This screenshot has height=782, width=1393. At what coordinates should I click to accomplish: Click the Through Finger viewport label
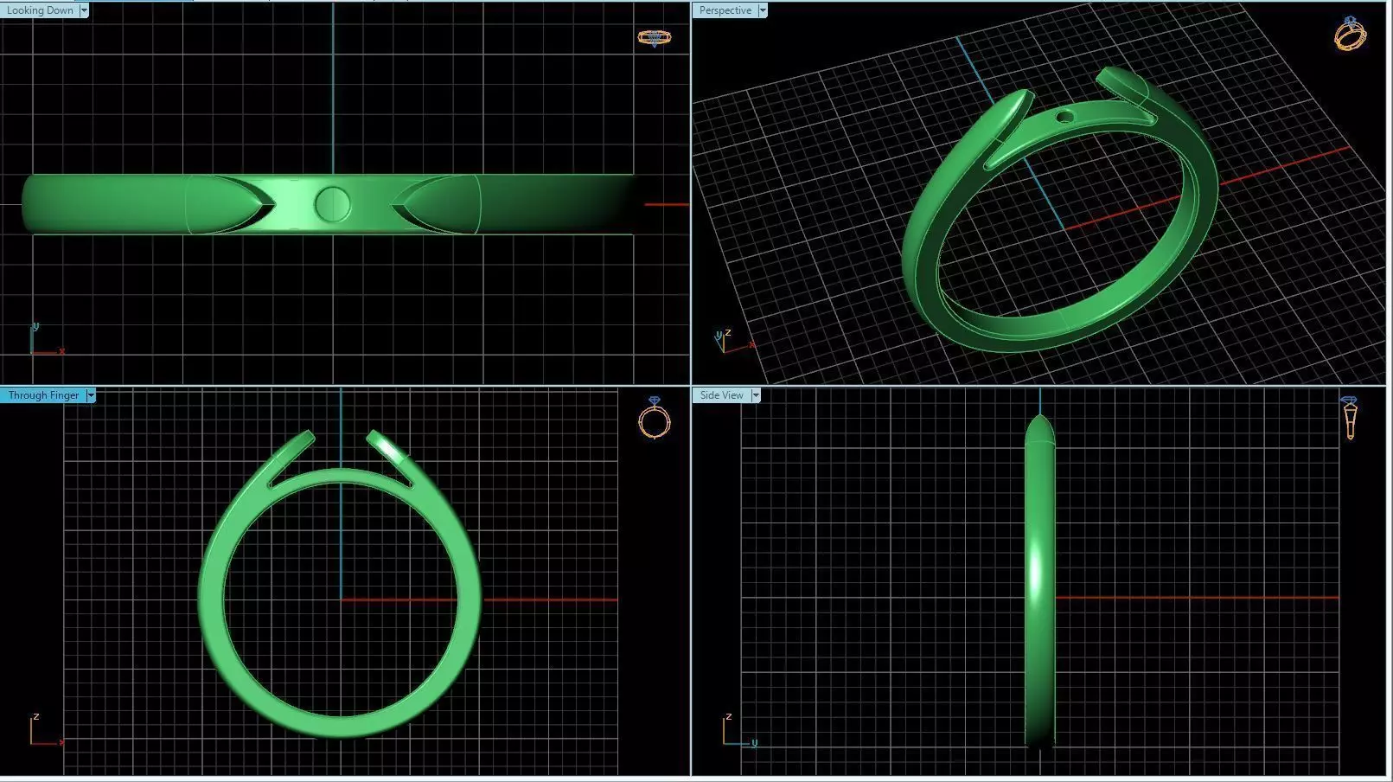(43, 395)
